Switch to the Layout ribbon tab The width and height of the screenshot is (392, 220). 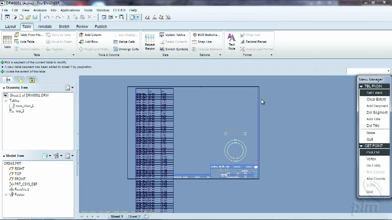point(10,26)
